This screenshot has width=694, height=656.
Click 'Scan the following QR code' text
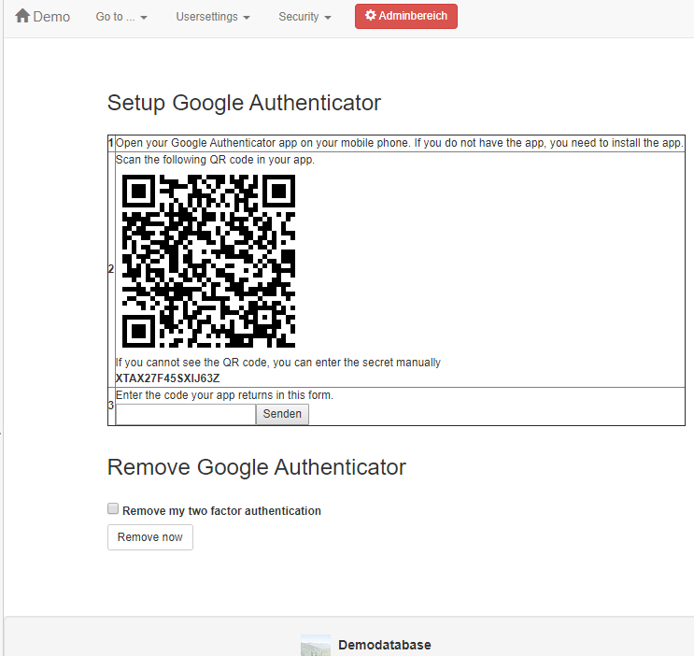[x=215, y=160]
